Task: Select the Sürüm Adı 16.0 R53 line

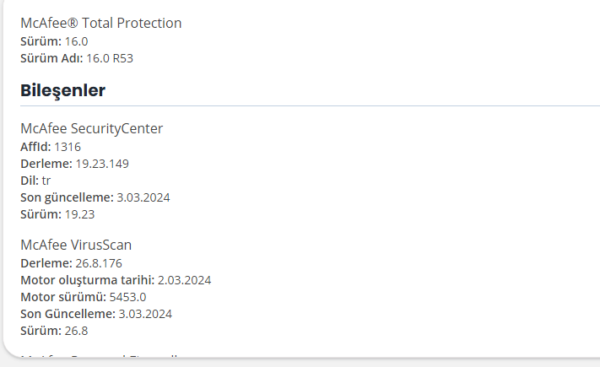Action: [77, 58]
